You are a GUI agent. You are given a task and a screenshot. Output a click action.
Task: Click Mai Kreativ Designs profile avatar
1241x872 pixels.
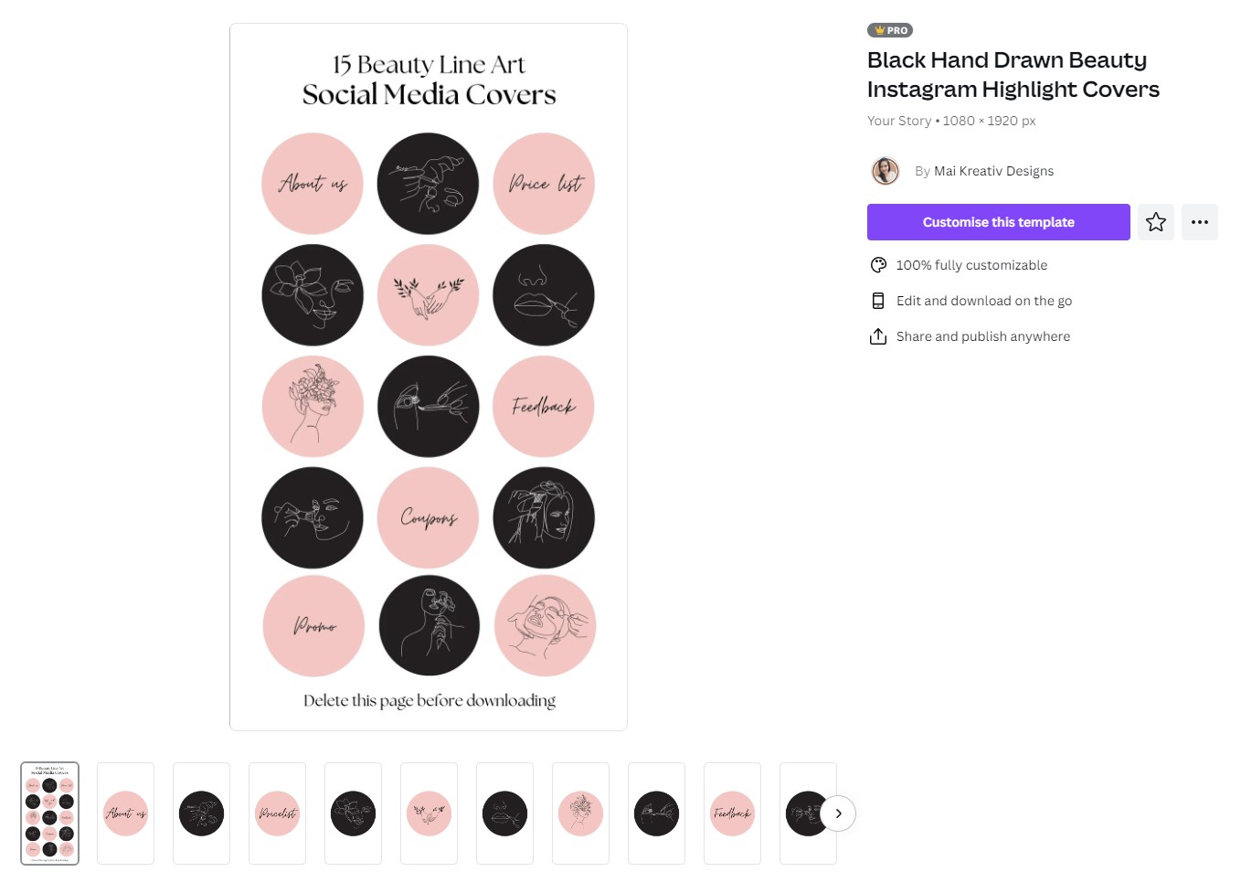pyautogui.click(x=886, y=171)
